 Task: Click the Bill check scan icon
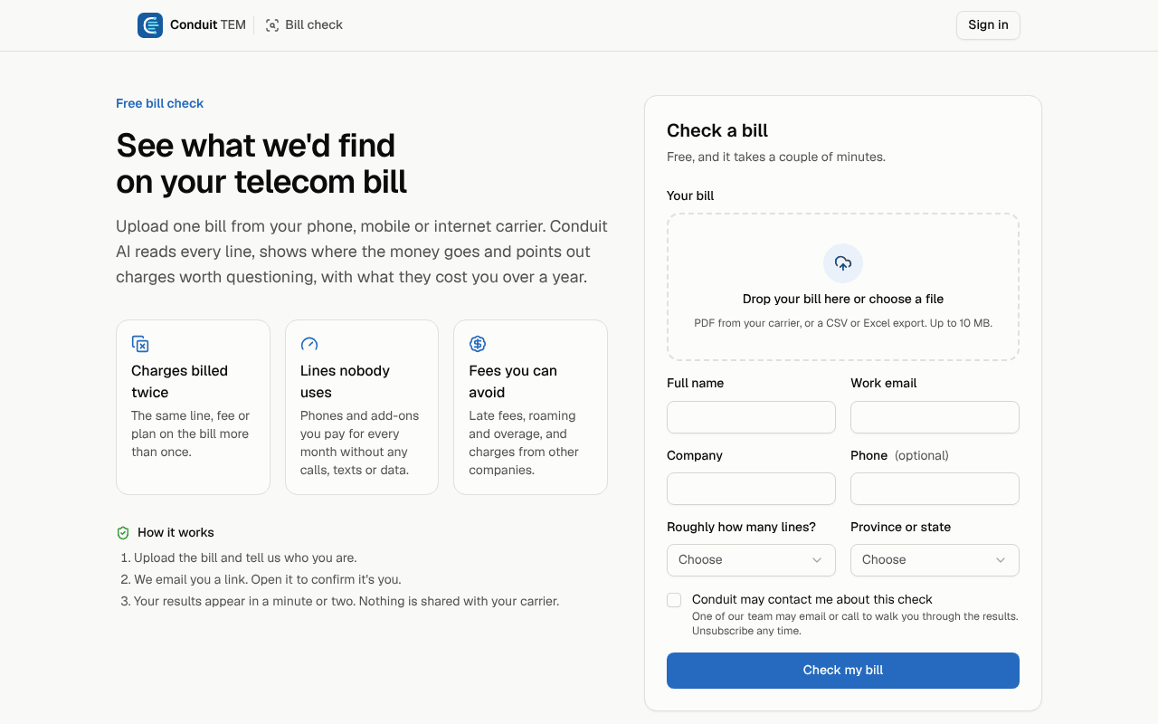272,25
